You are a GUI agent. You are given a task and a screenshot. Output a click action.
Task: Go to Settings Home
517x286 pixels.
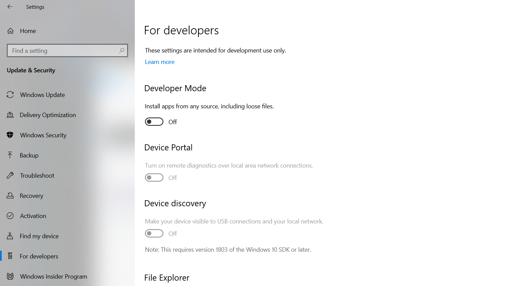tap(67, 31)
